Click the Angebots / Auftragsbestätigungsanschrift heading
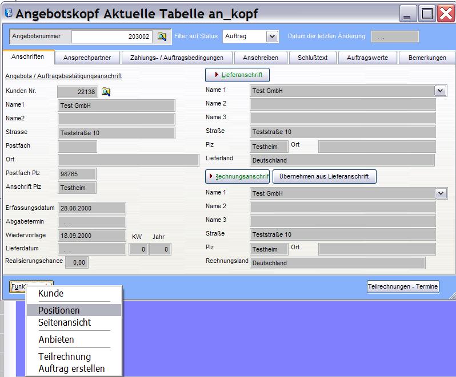The height and width of the screenshot is (377, 456). tap(63, 76)
